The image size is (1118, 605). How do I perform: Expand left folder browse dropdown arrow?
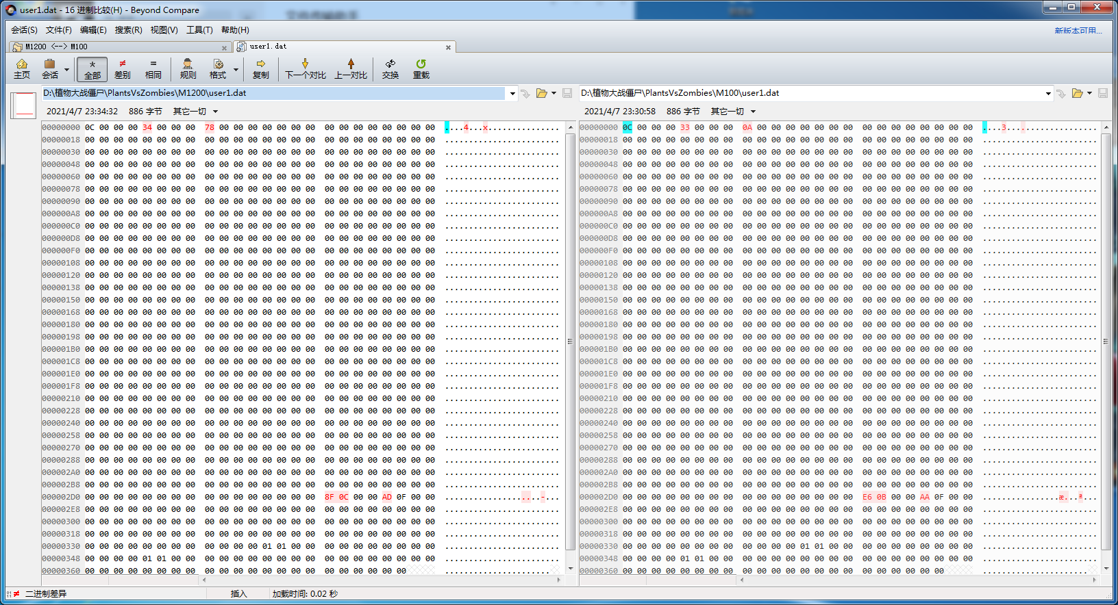point(554,94)
